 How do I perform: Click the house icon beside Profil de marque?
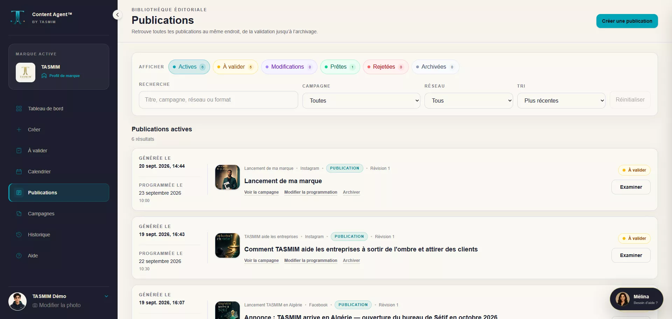pos(44,76)
